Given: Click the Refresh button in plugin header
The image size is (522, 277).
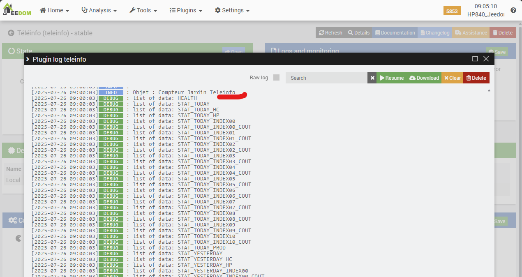Looking at the screenshot, I should click(x=330, y=33).
